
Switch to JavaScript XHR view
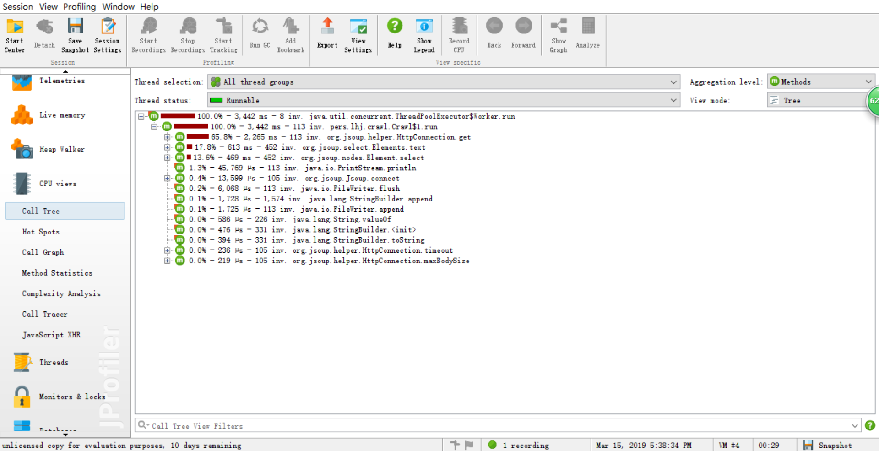click(x=51, y=335)
